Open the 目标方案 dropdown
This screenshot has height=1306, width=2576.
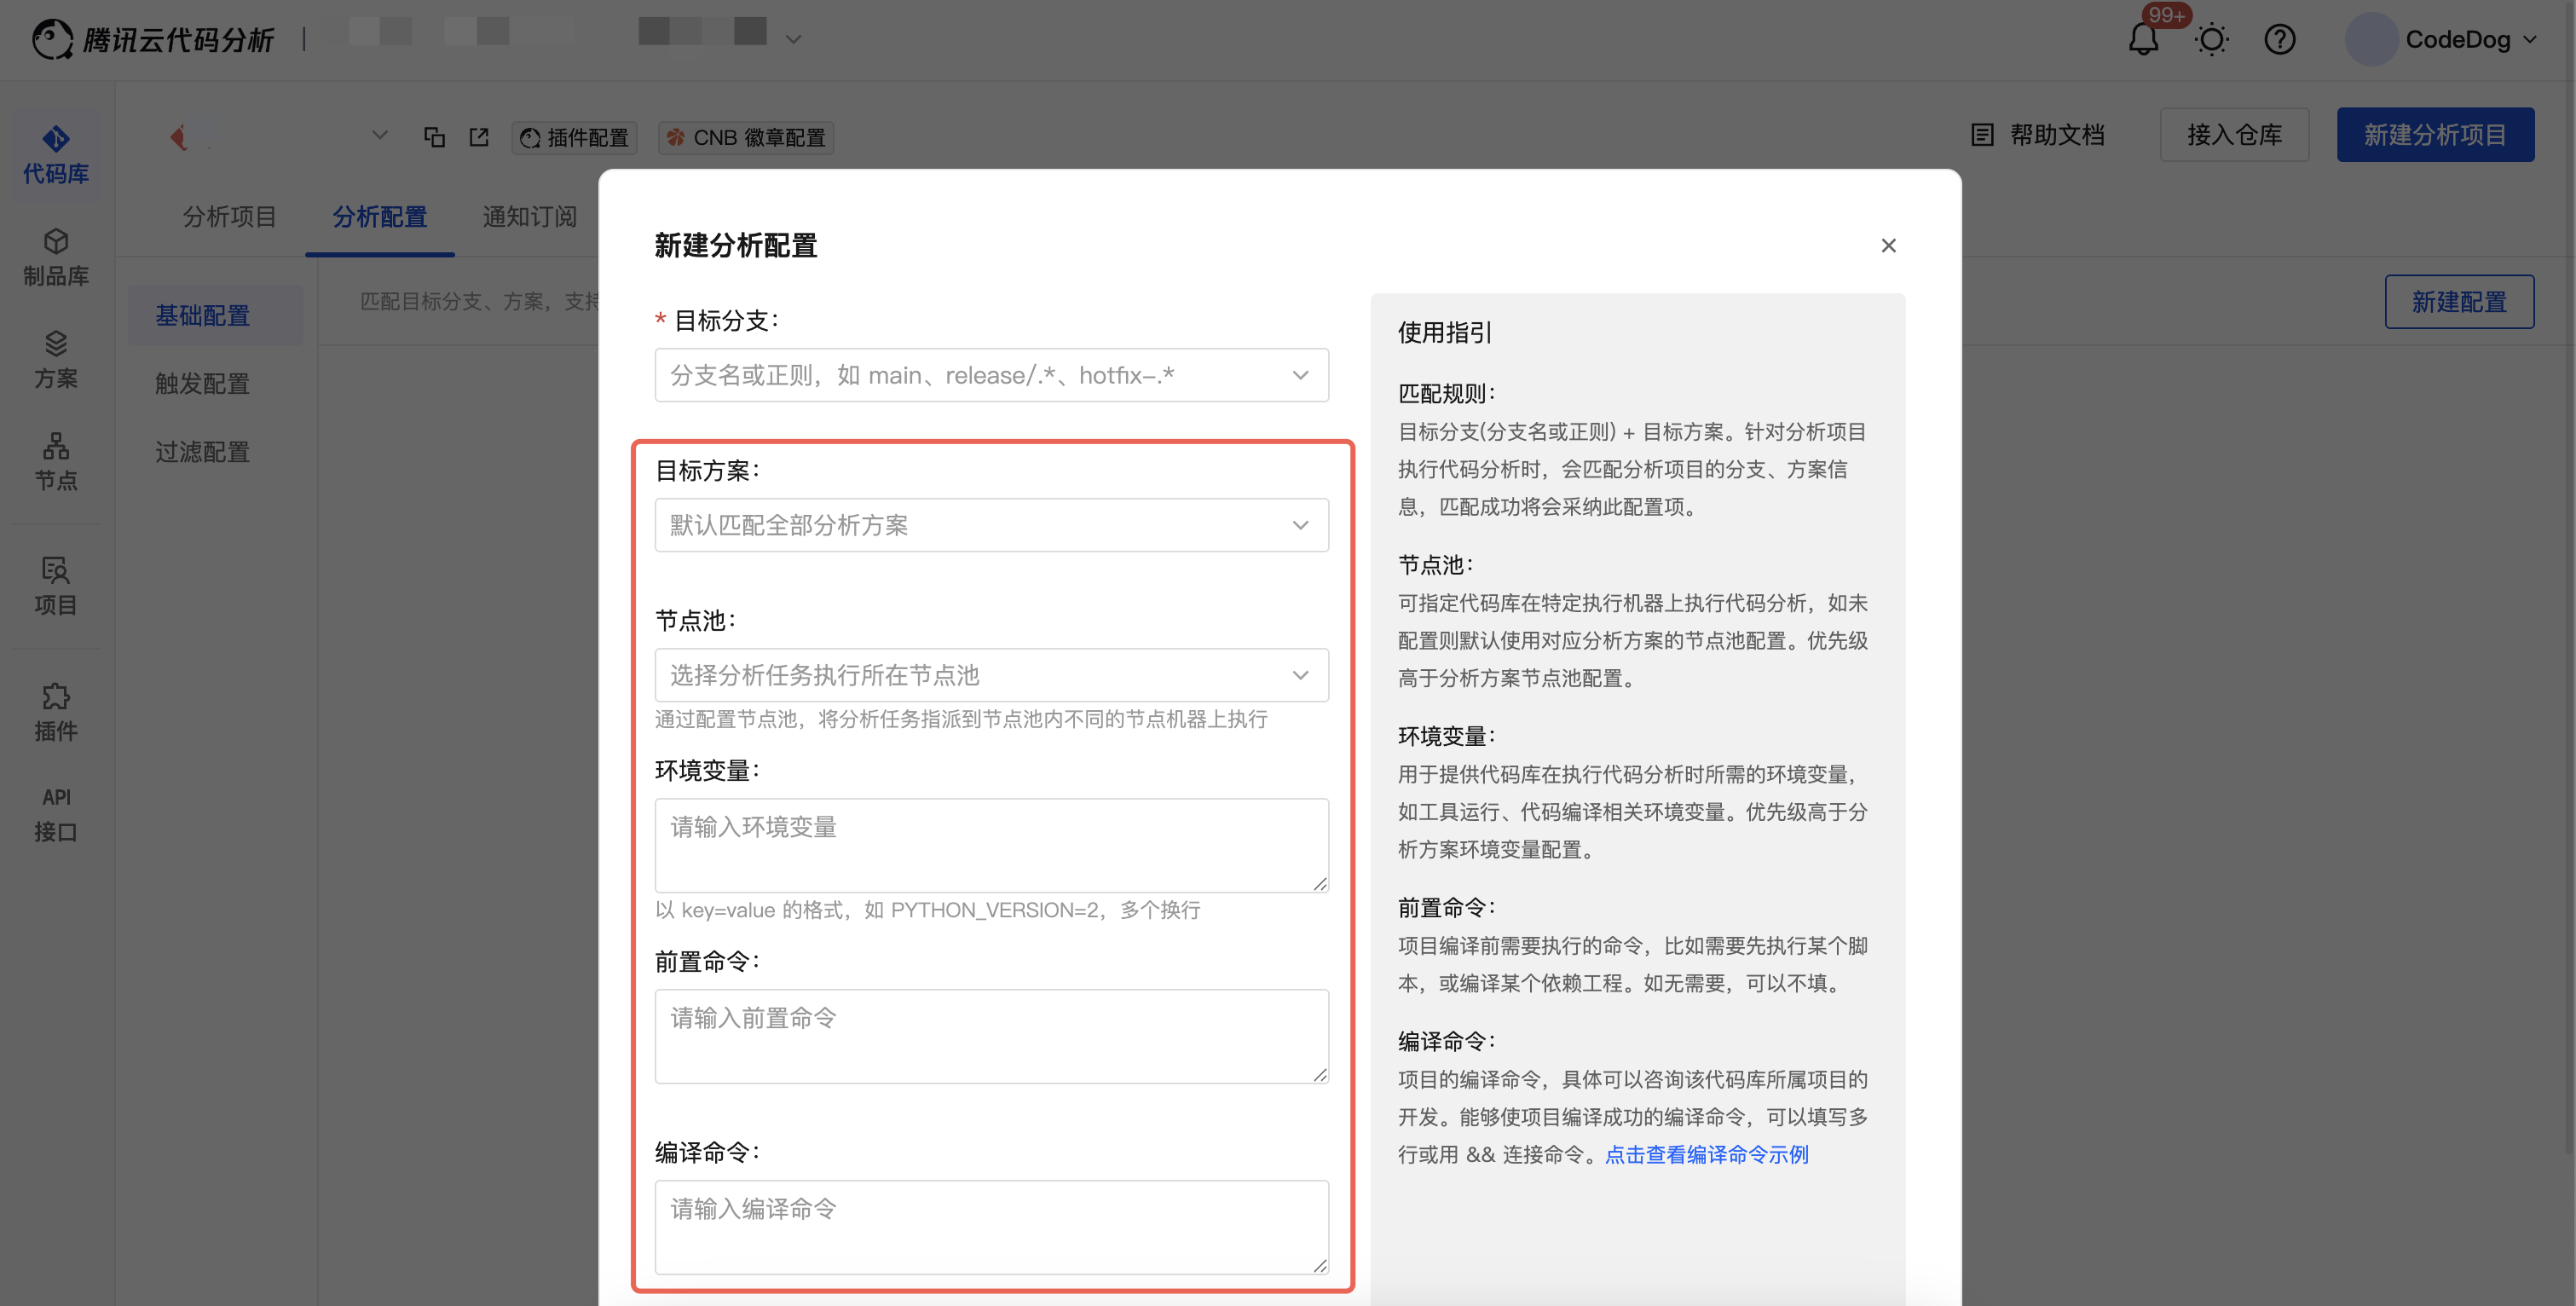pyautogui.click(x=991, y=525)
